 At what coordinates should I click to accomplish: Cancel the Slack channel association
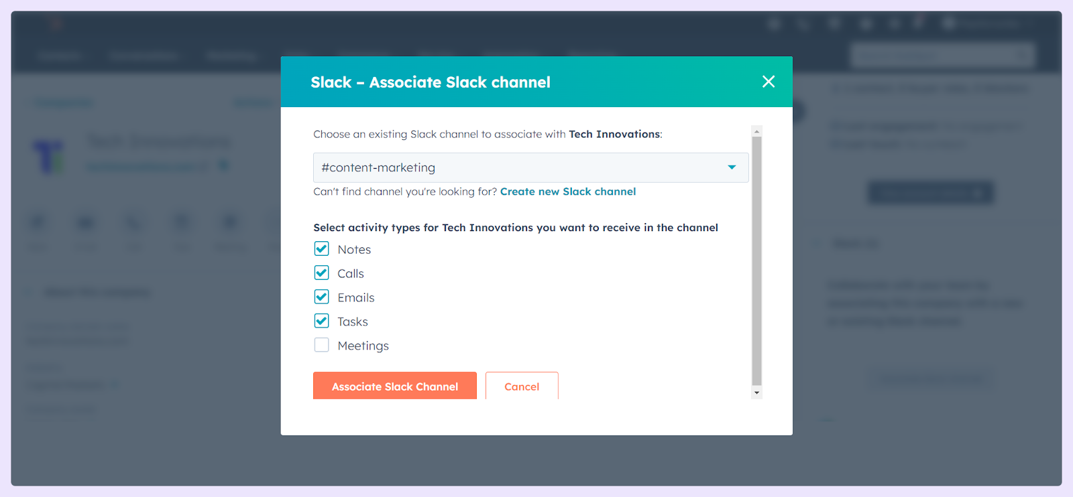click(522, 386)
